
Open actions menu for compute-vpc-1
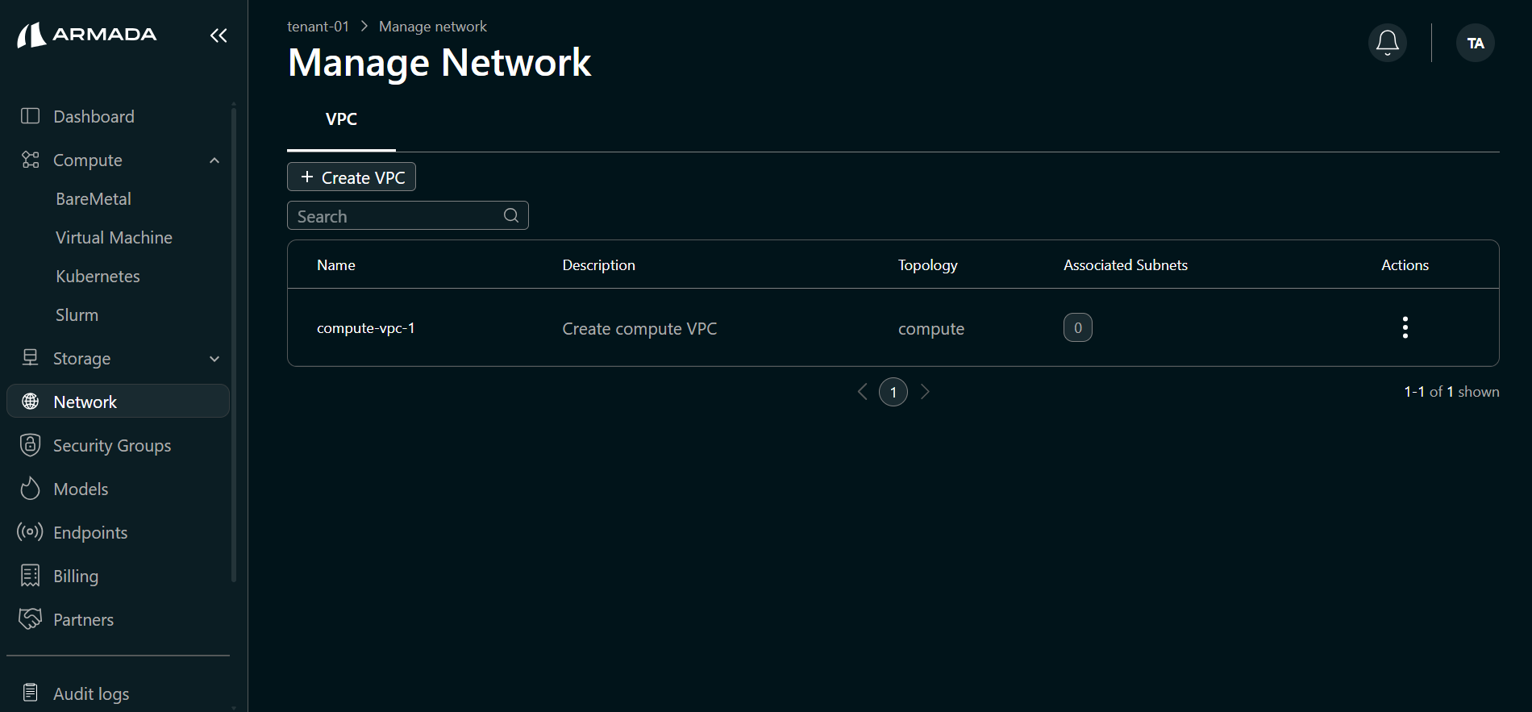(x=1405, y=327)
